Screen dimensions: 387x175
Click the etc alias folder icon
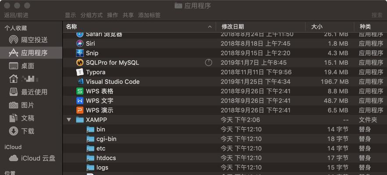tap(91, 149)
